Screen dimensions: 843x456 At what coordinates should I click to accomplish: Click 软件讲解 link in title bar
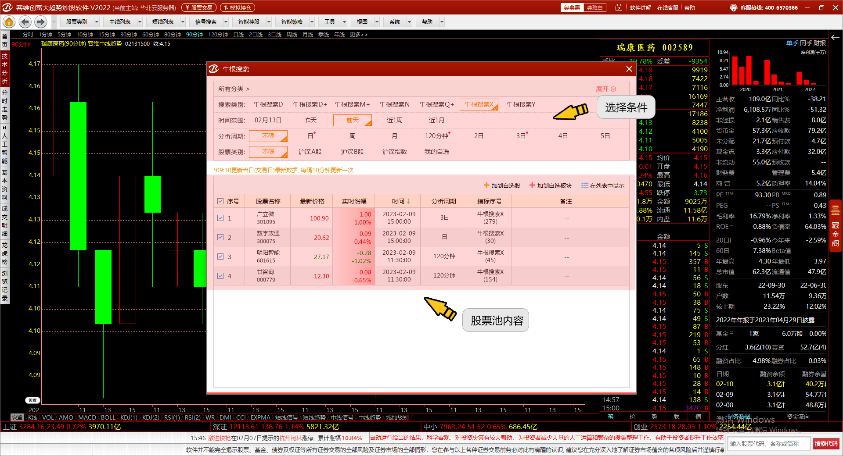coord(640,7)
